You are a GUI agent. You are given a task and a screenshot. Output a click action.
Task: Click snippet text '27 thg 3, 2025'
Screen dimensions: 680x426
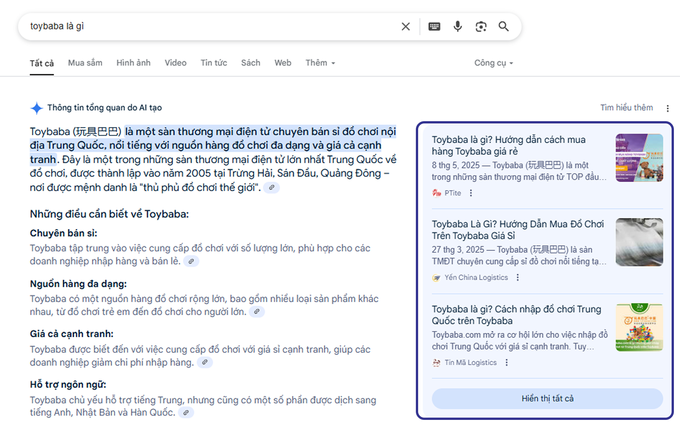[458, 250]
